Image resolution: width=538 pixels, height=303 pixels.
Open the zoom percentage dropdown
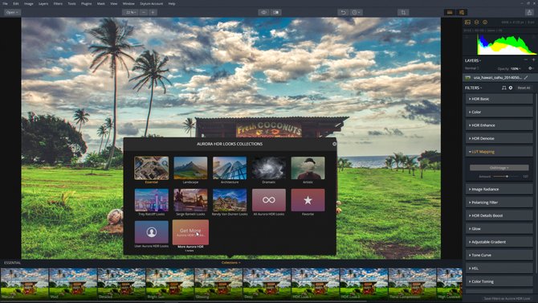131,12
